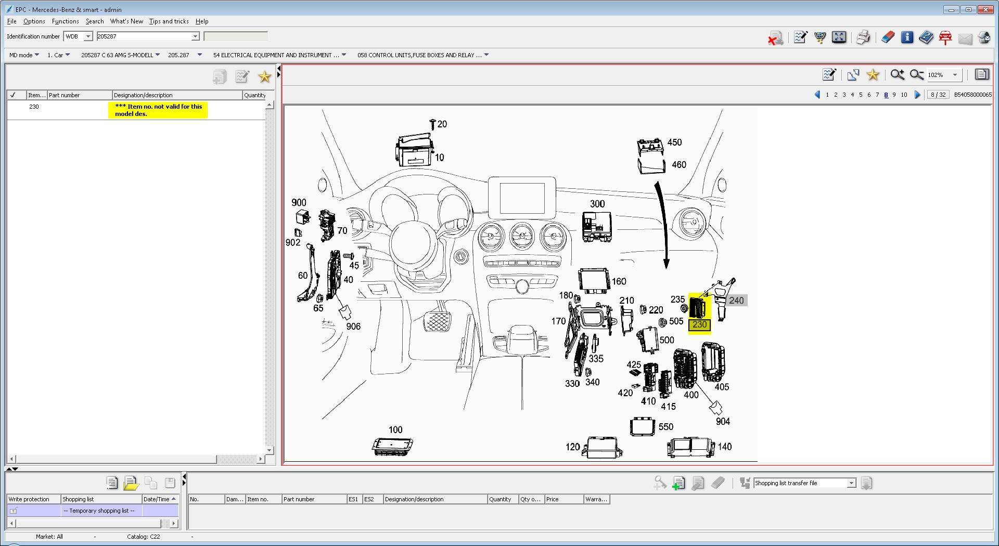
Task: Click the checkmark column header in parts list
Action: (x=13, y=95)
